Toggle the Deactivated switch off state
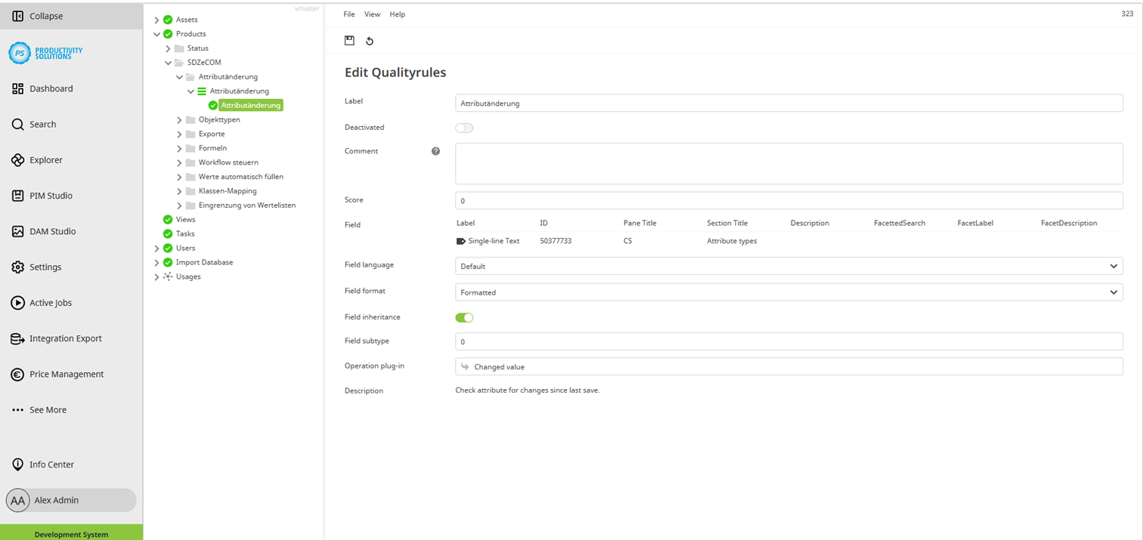The height and width of the screenshot is (540, 1143). (464, 128)
